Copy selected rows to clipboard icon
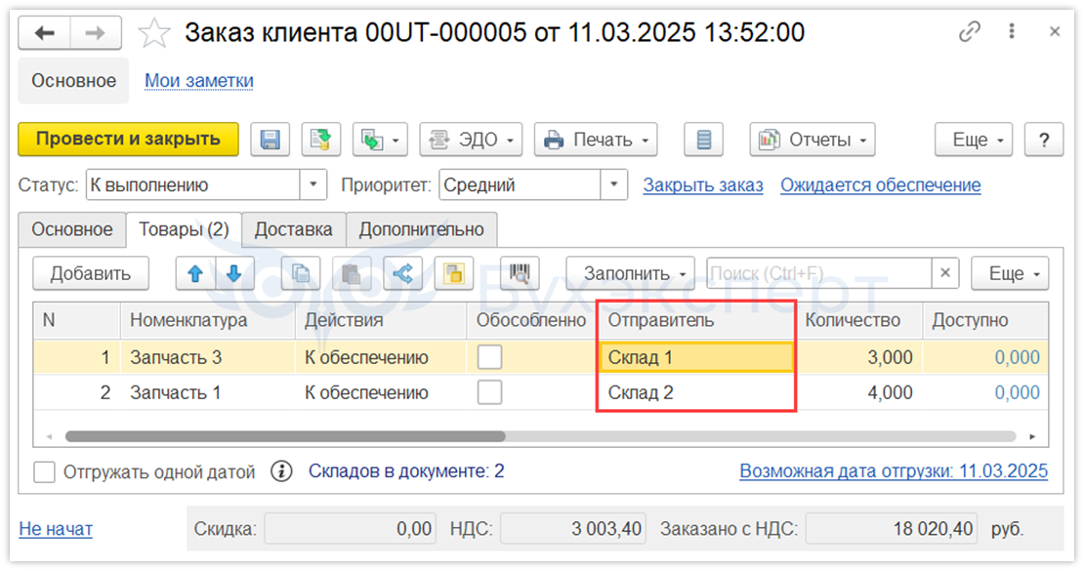Screen dimensions: 1084x571 coord(301,273)
